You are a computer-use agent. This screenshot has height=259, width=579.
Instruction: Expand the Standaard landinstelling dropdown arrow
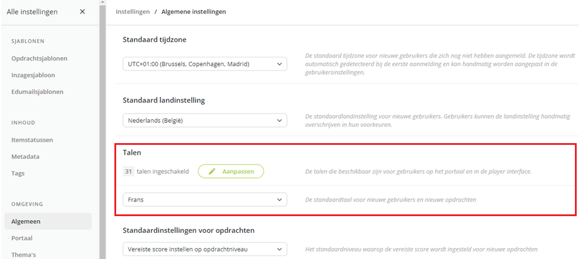(279, 121)
